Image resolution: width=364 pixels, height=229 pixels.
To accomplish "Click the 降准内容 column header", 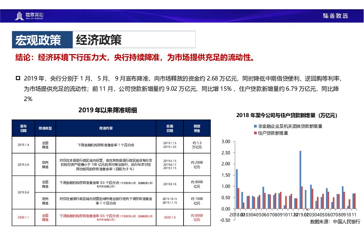I will click(106, 128).
